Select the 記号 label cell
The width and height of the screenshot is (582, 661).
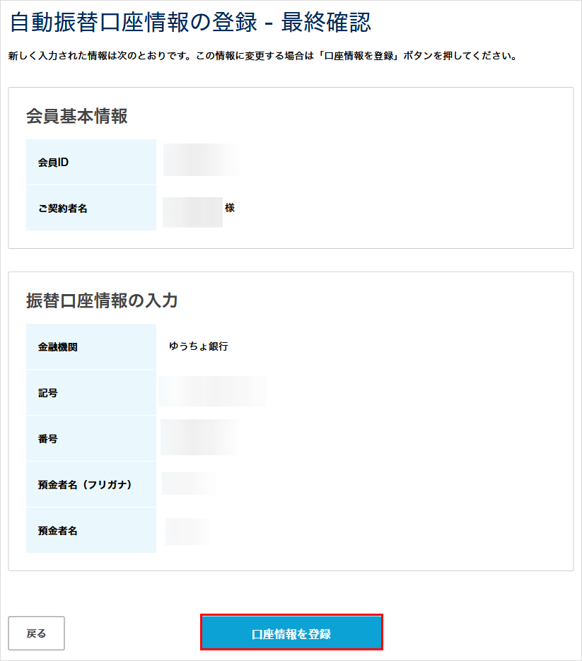tap(91, 392)
